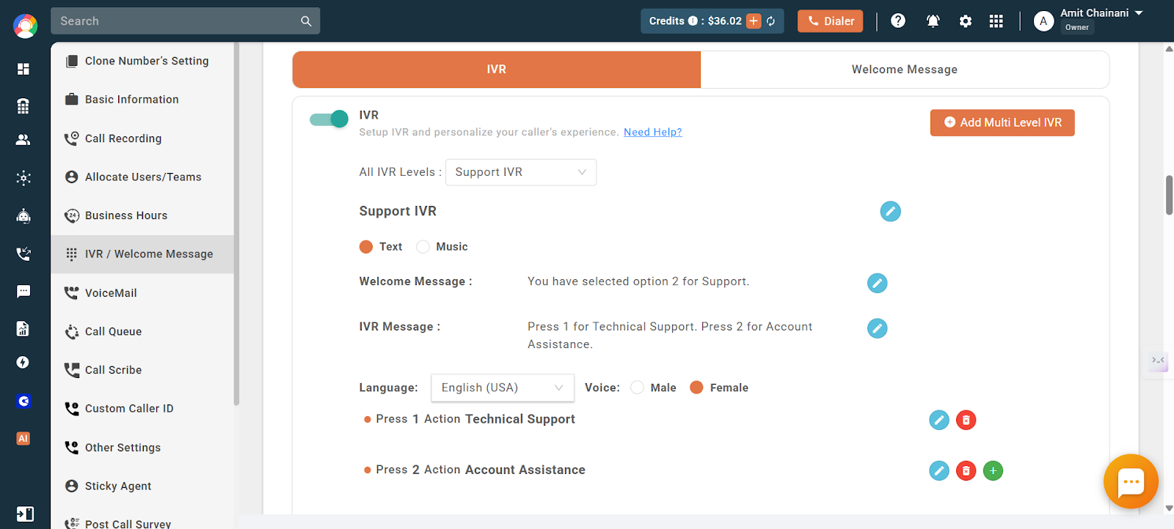1174x529 pixels.
Task: Open Call Queue menu item
Action: tap(142, 331)
